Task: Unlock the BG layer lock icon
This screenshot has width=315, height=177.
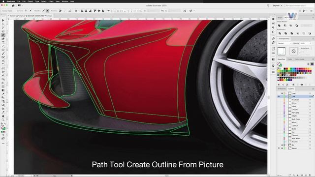Action: click(282, 145)
